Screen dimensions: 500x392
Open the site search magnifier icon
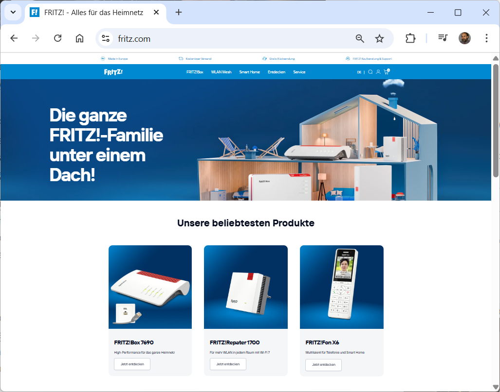[370, 72]
